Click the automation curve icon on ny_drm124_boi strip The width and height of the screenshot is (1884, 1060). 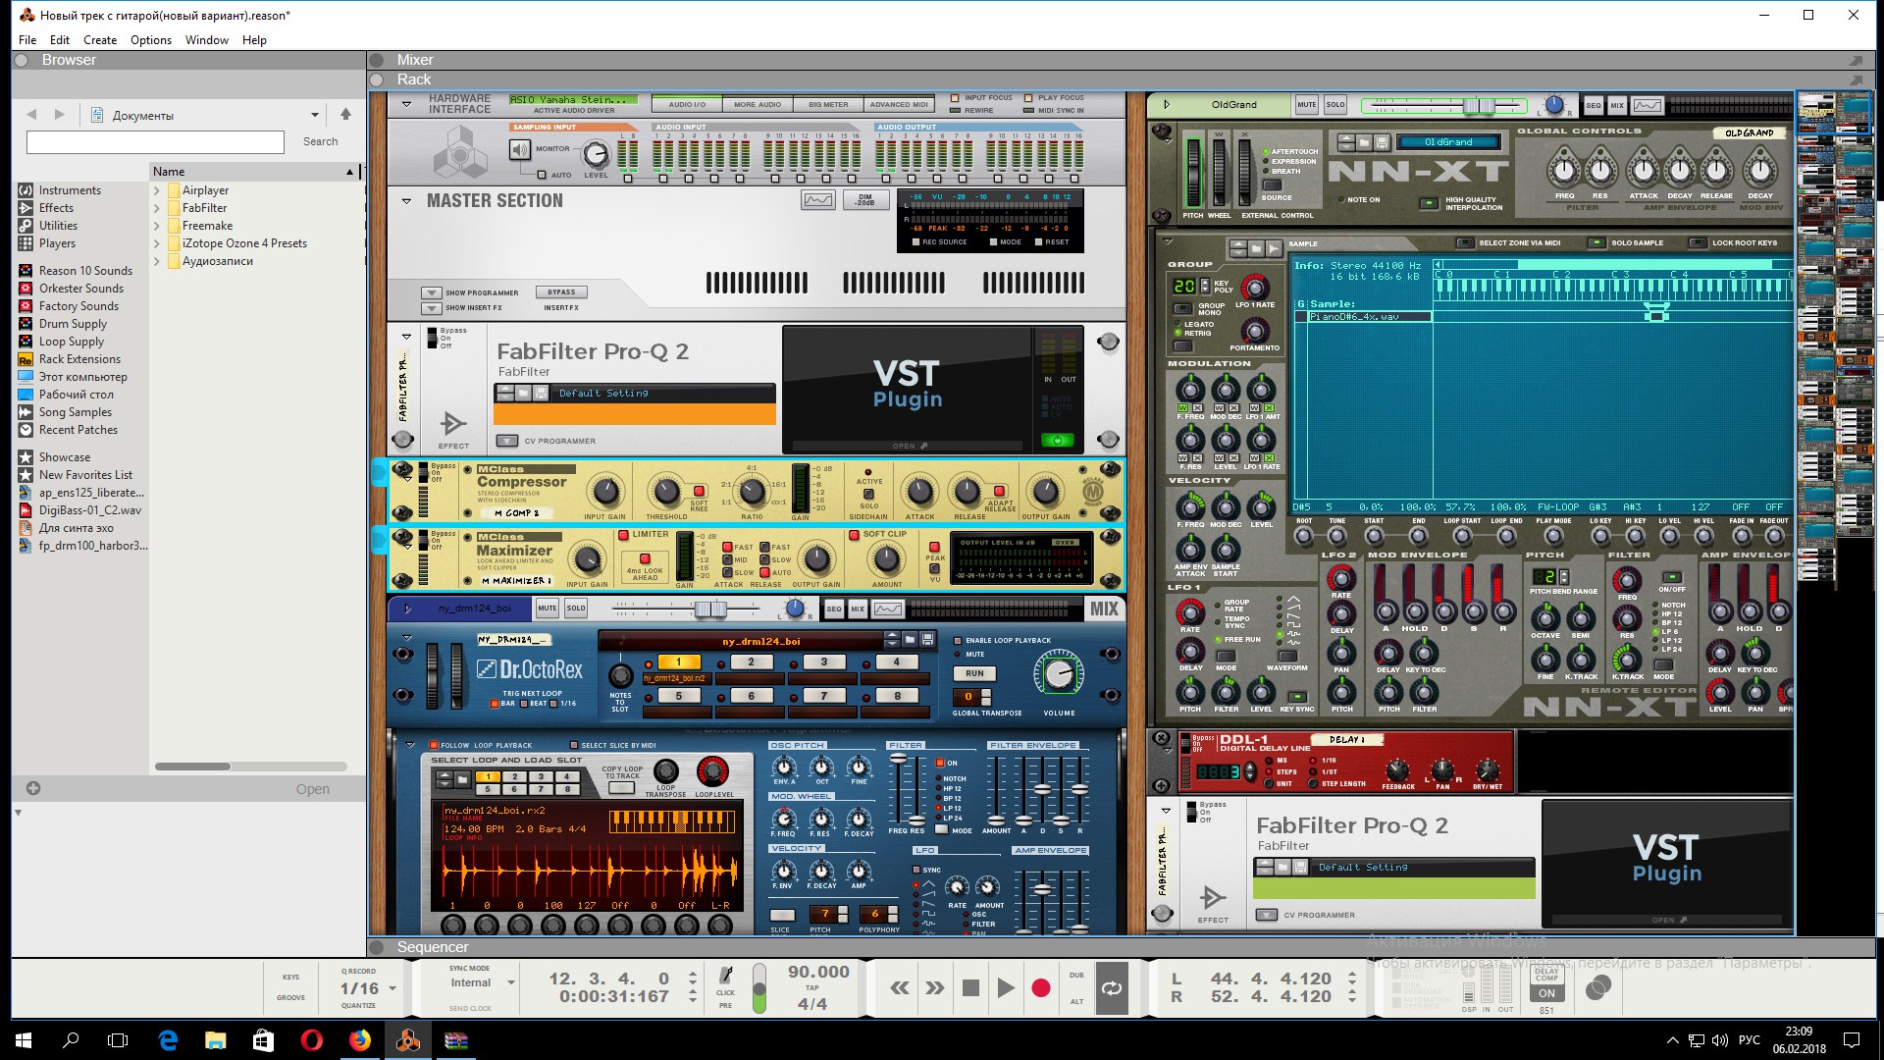[888, 609]
